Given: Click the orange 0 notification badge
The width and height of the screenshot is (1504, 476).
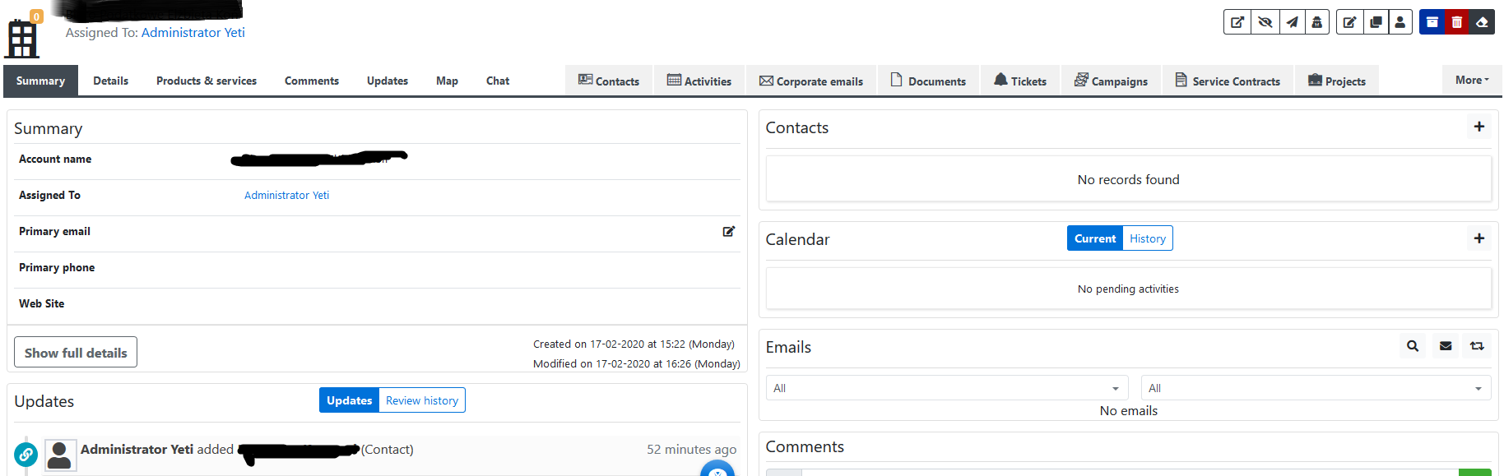Looking at the screenshot, I should pos(36,16).
